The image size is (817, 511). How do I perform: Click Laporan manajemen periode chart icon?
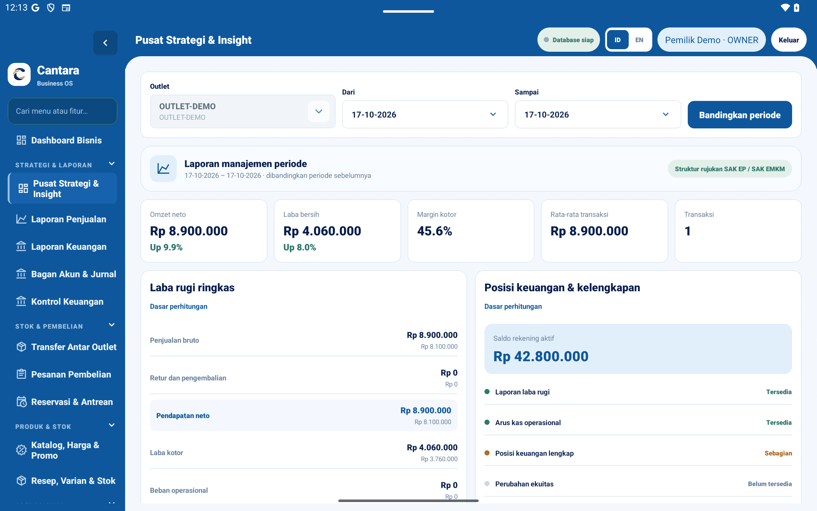(163, 169)
